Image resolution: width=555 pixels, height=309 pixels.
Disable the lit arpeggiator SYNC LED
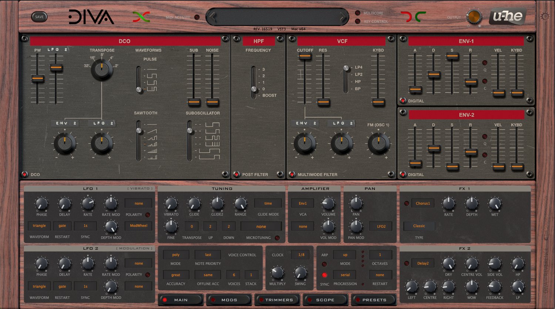[x=324, y=275]
